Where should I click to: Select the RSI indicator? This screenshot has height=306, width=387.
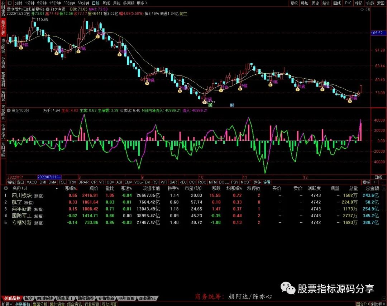point(155,182)
